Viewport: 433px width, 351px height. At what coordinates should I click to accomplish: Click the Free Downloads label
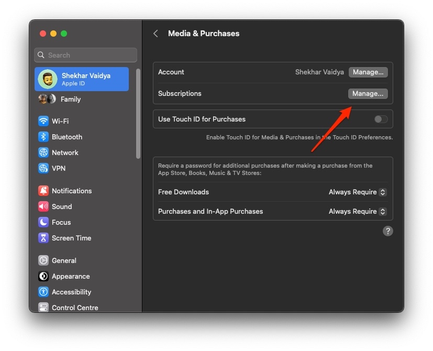pyautogui.click(x=183, y=192)
